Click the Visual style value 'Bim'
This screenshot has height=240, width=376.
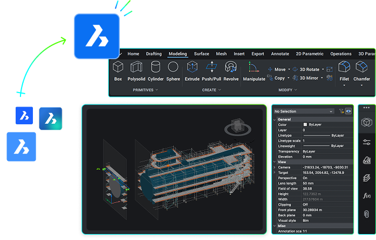point(306,221)
